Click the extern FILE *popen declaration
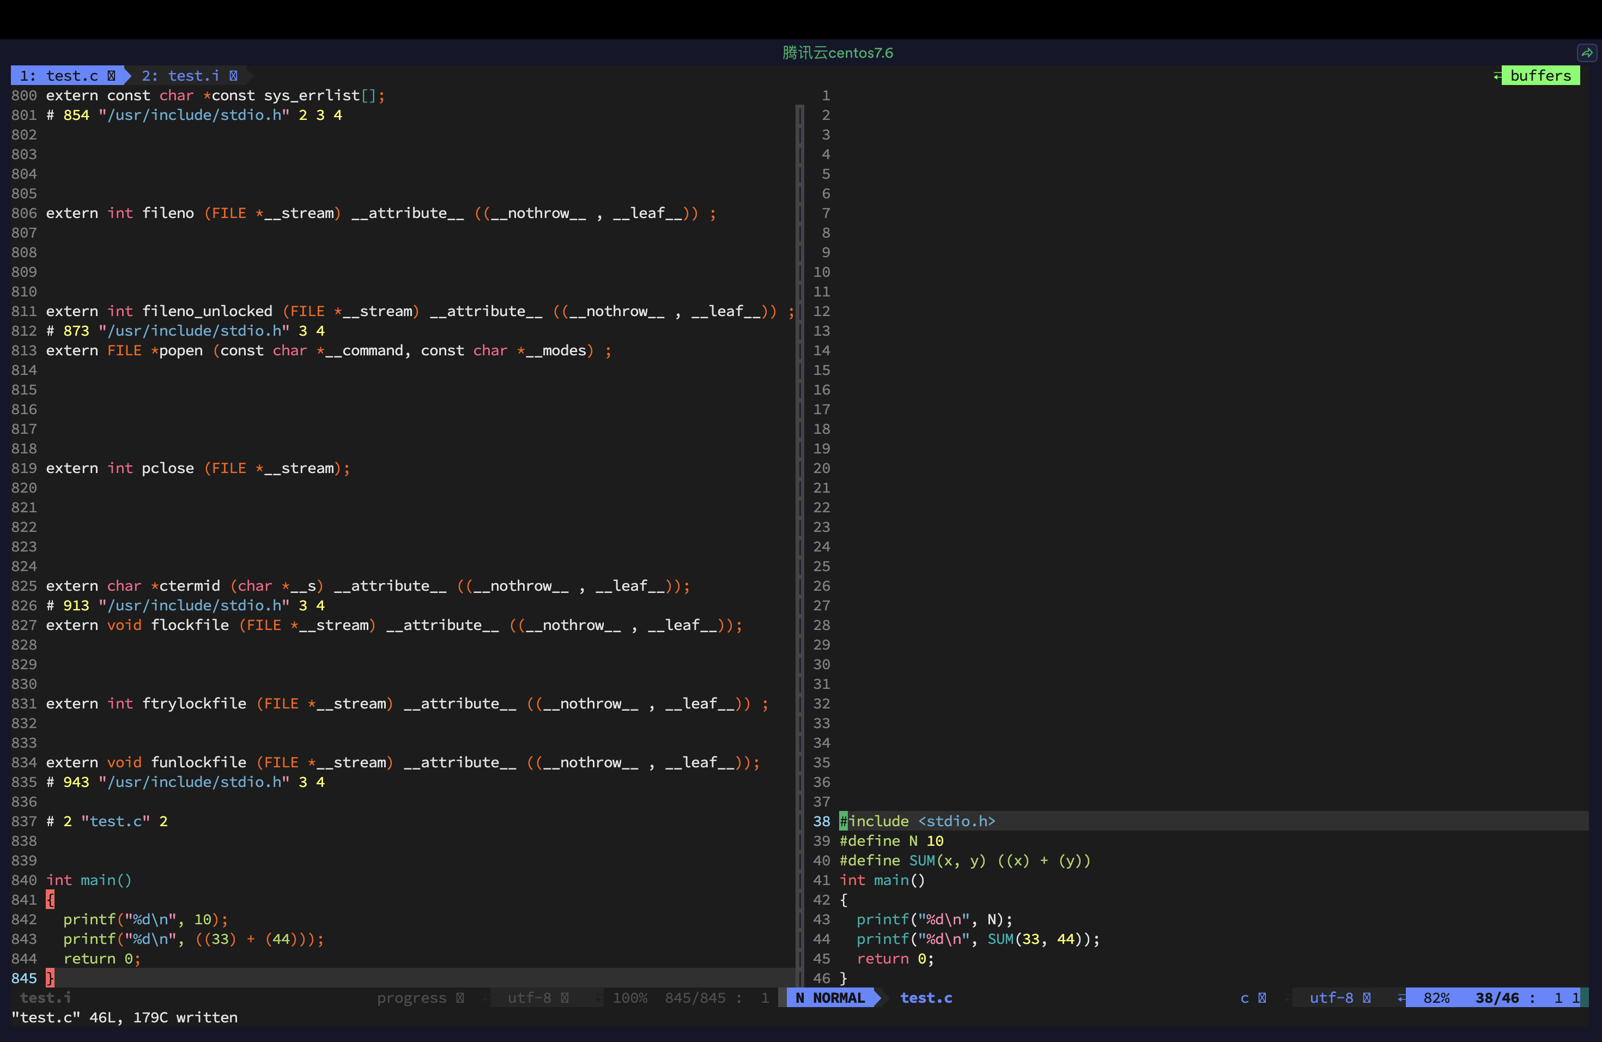 (329, 351)
